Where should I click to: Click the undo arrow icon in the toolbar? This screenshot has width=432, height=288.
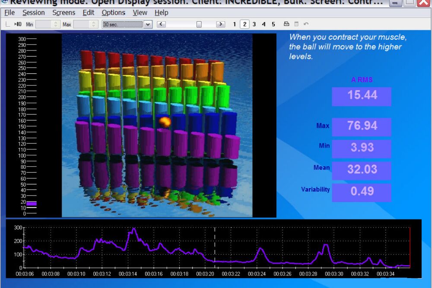click(306, 24)
